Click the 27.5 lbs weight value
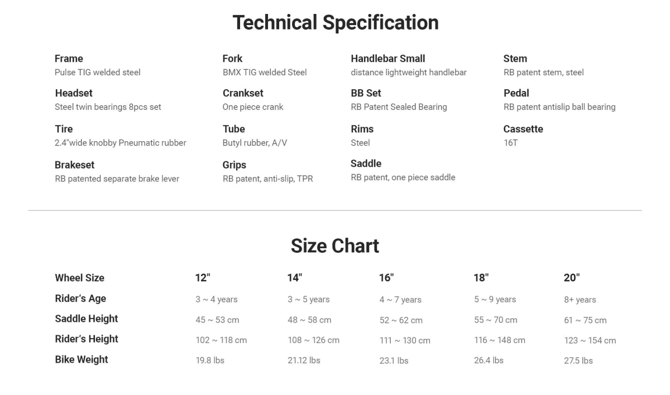 (578, 360)
